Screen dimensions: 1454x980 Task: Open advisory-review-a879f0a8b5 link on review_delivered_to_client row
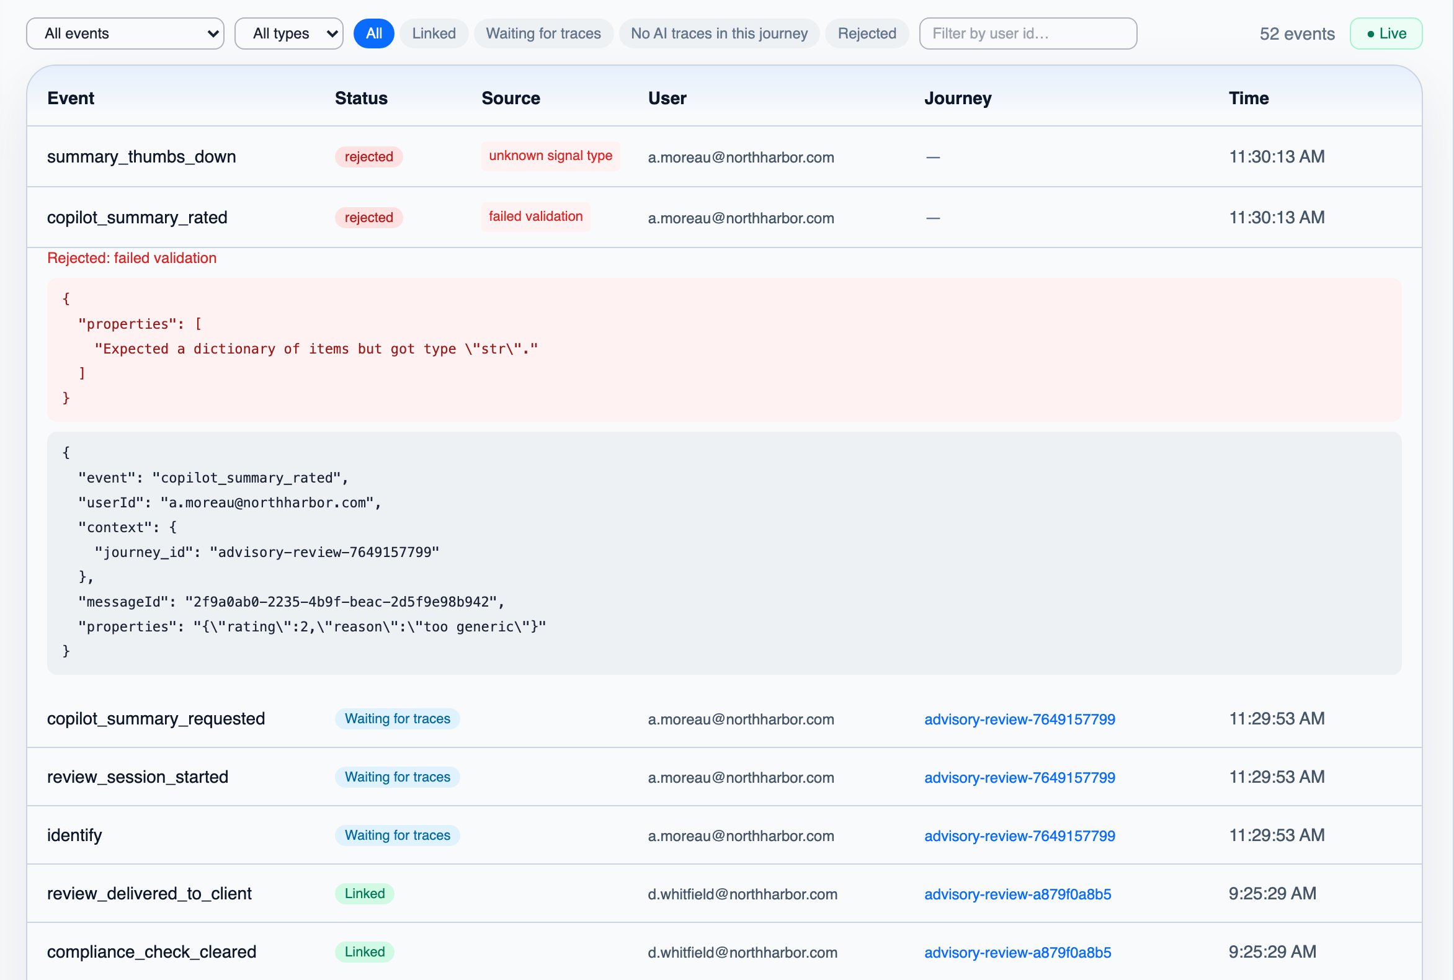(1018, 894)
